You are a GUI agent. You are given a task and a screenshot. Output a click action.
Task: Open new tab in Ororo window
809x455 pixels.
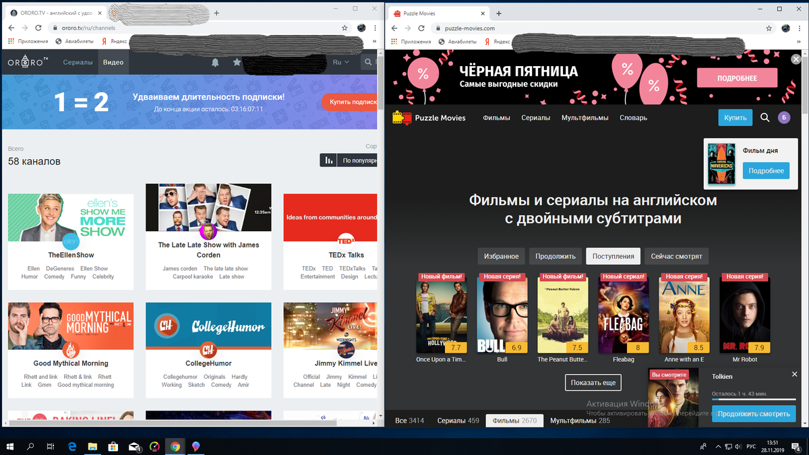point(217,13)
